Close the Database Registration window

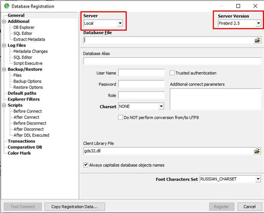click(255, 6)
